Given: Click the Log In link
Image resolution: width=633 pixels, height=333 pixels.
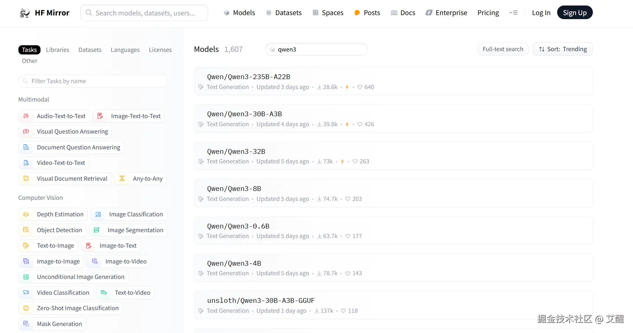Looking at the screenshot, I should click(x=541, y=13).
